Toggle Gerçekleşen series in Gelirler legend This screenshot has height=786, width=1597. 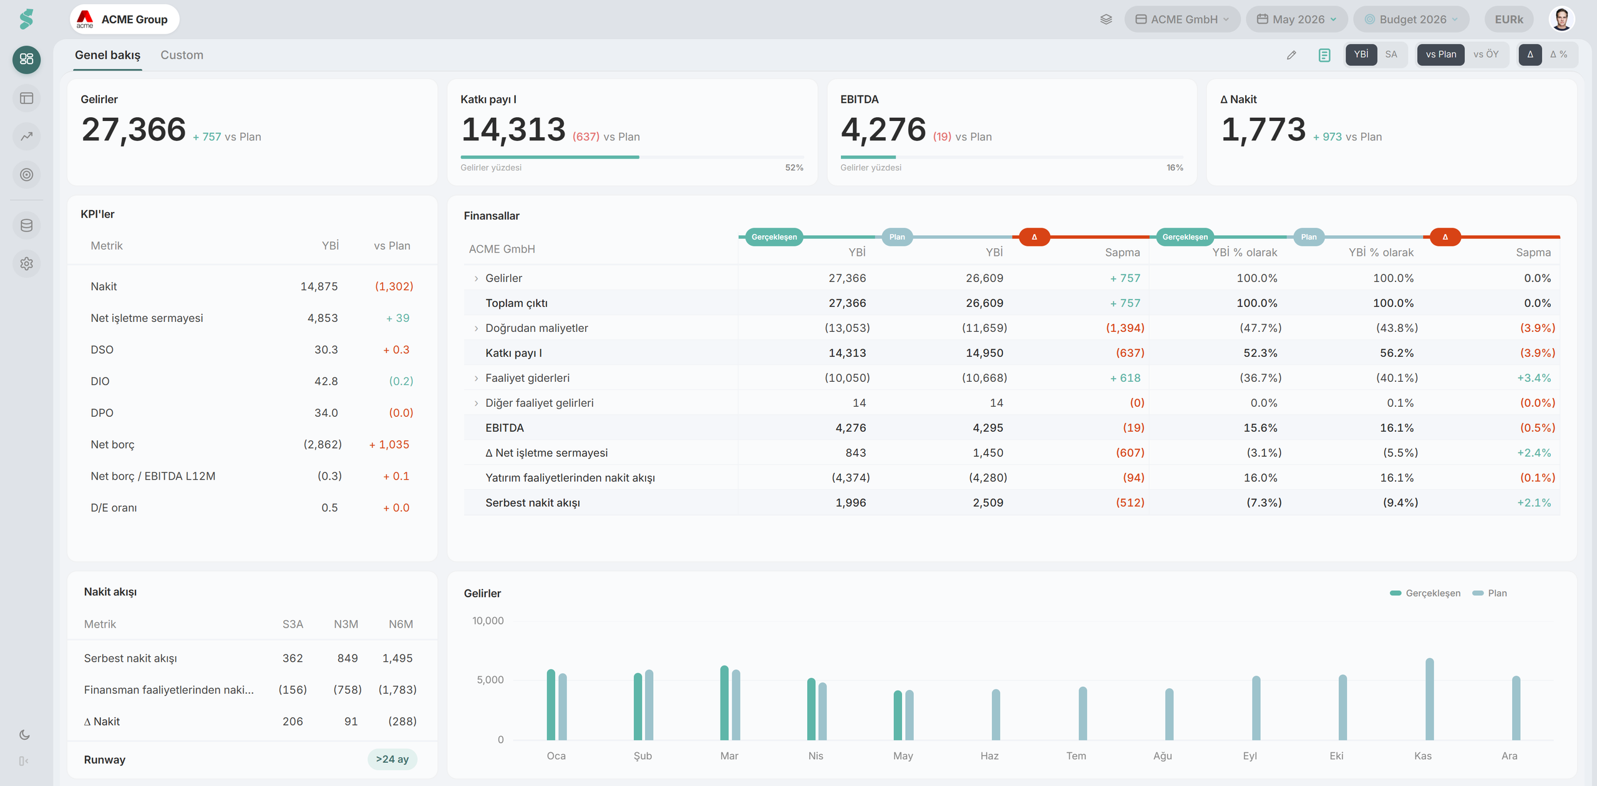tap(1425, 593)
